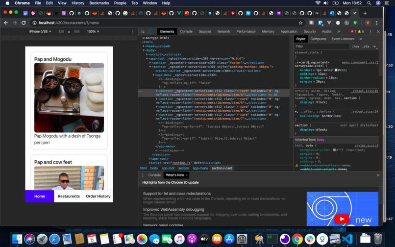The height and width of the screenshot is (247, 395).
Task: Close the DevTools panel
Action: (378, 31)
